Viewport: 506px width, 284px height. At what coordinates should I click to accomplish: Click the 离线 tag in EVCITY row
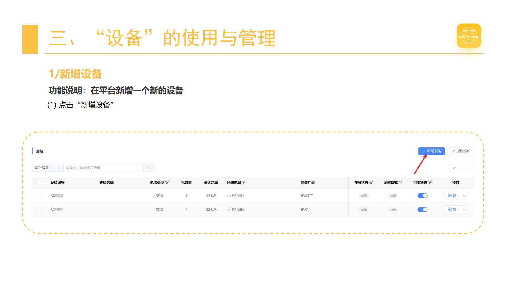coord(364,196)
